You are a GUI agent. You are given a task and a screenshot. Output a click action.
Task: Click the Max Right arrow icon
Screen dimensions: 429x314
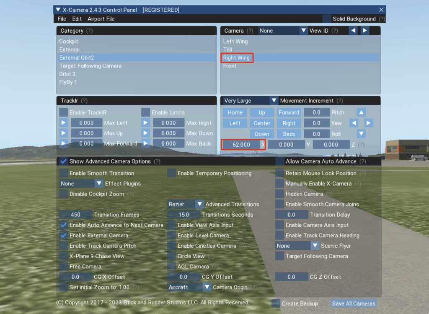[x=146, y=123]
